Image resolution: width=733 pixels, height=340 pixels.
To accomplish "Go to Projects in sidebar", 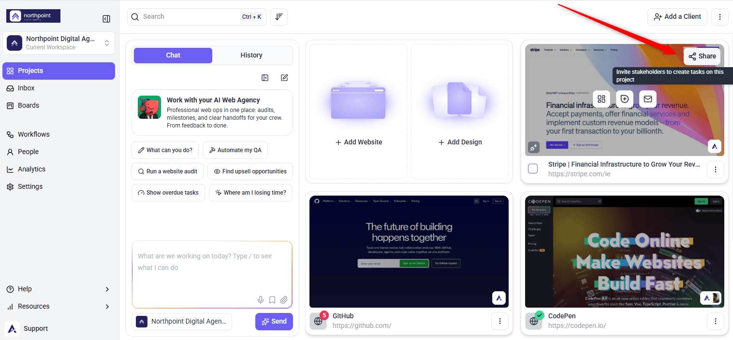I will click(59, 71).
